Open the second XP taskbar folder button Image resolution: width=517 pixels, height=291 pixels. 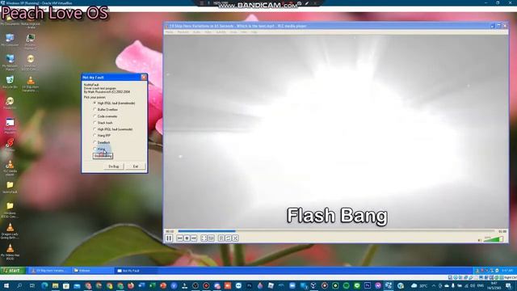[92, 271]
